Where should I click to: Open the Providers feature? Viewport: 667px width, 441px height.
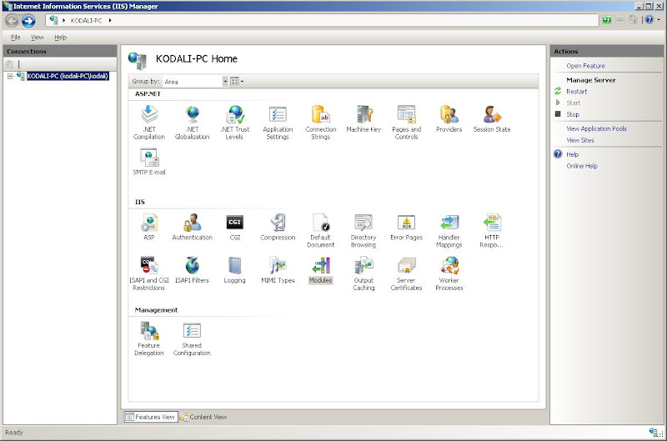[x=449, y=119]
